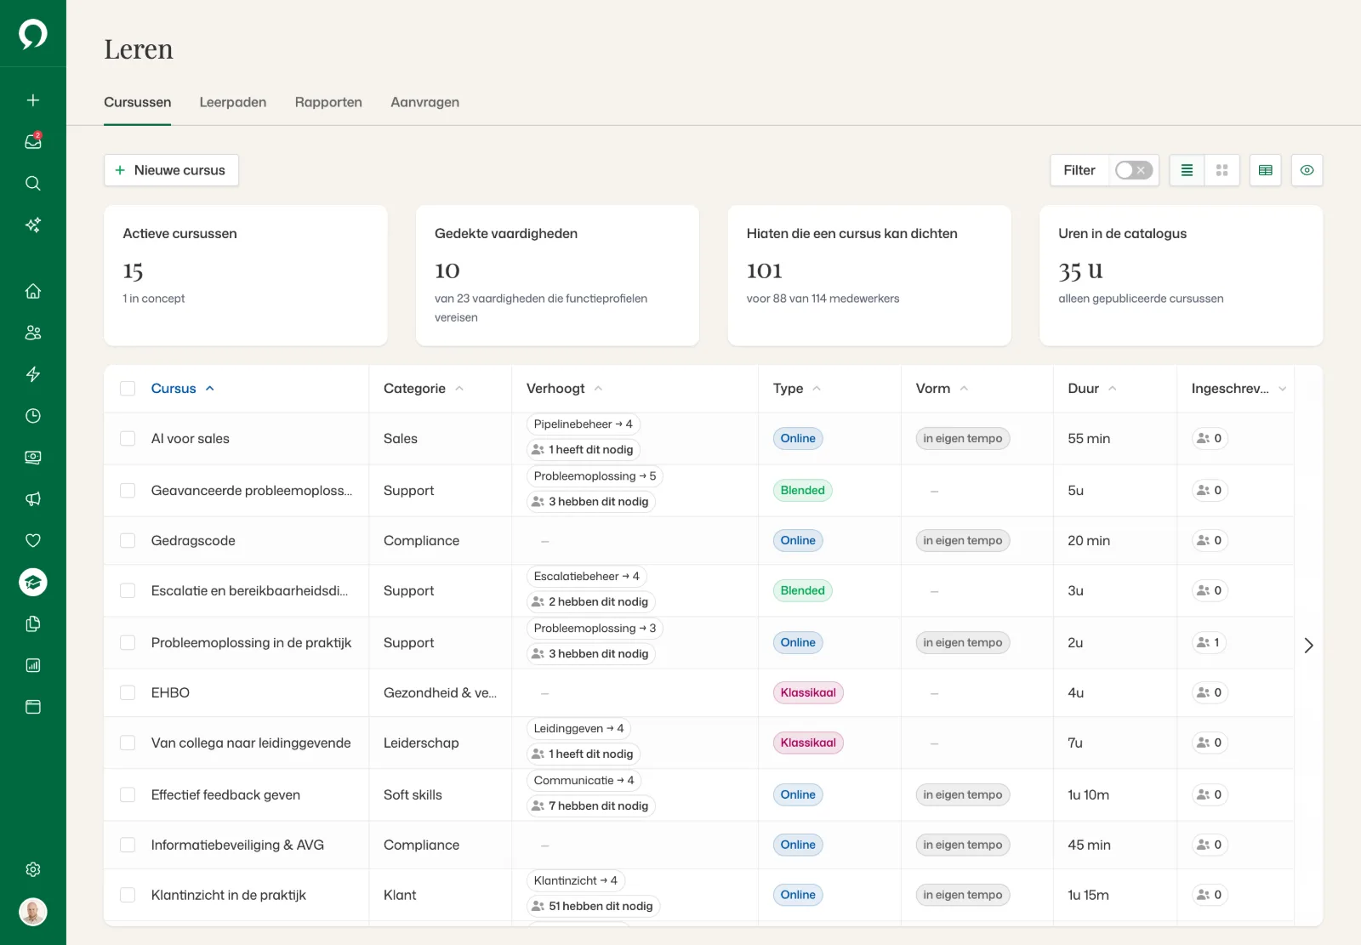Click the '7 hebben dit nodig' badge

591,806
